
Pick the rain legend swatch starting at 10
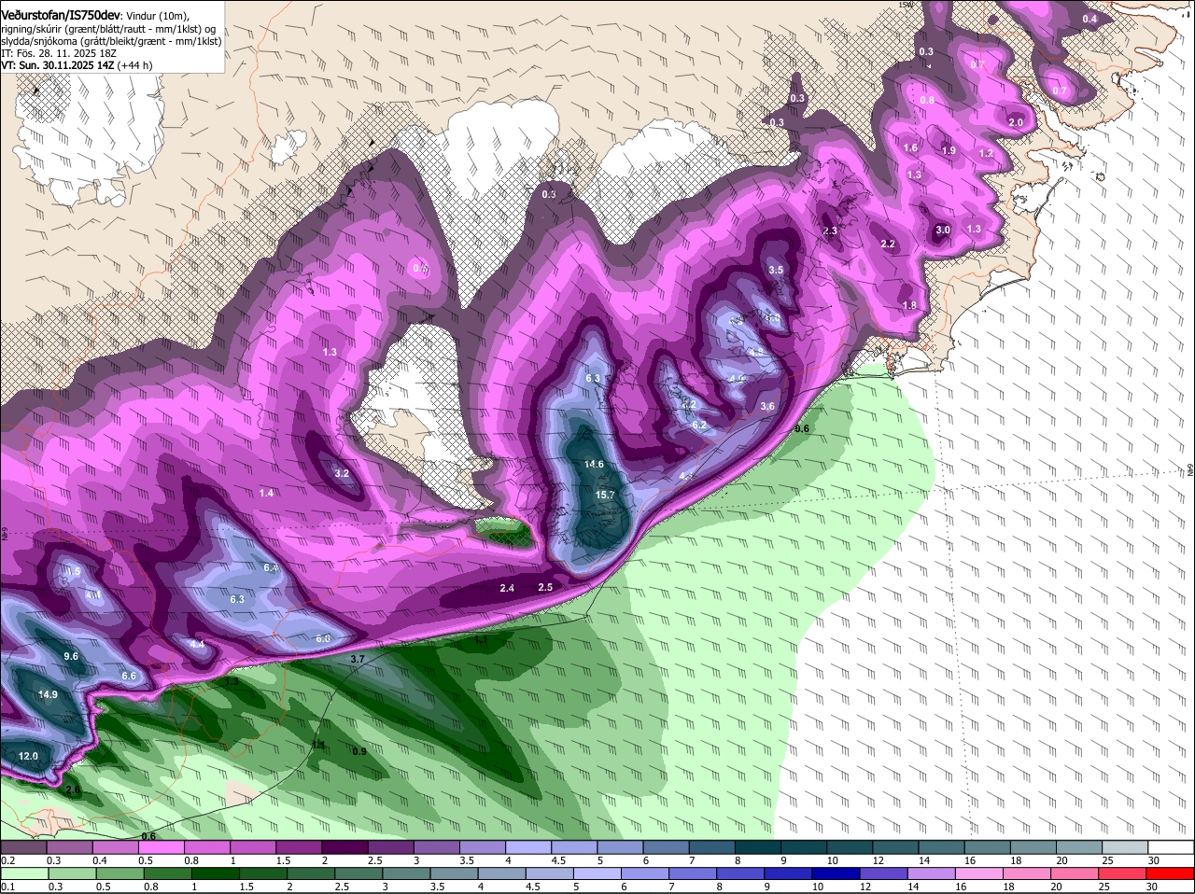pyautogui.click(x=836, y=874)
